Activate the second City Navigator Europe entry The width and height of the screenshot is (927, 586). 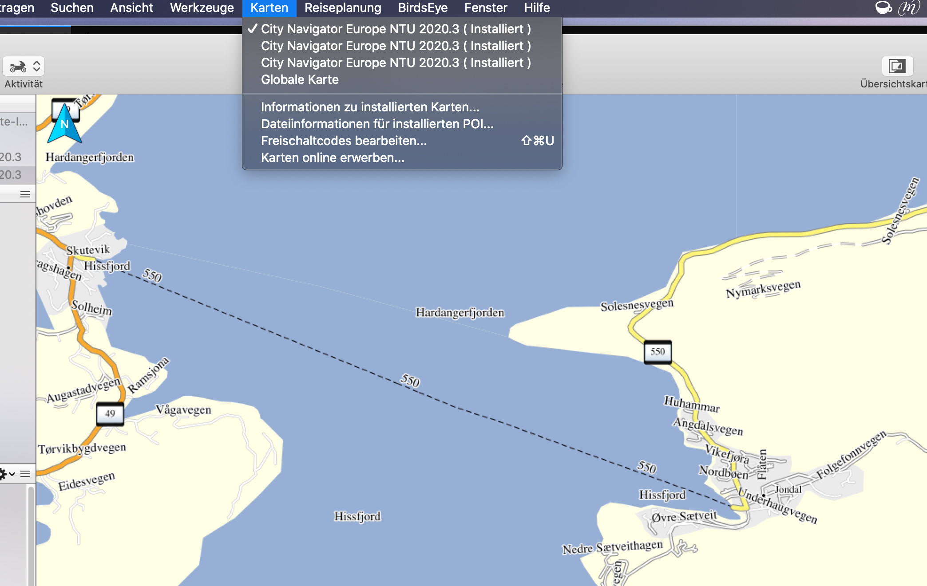click(395, 46)
